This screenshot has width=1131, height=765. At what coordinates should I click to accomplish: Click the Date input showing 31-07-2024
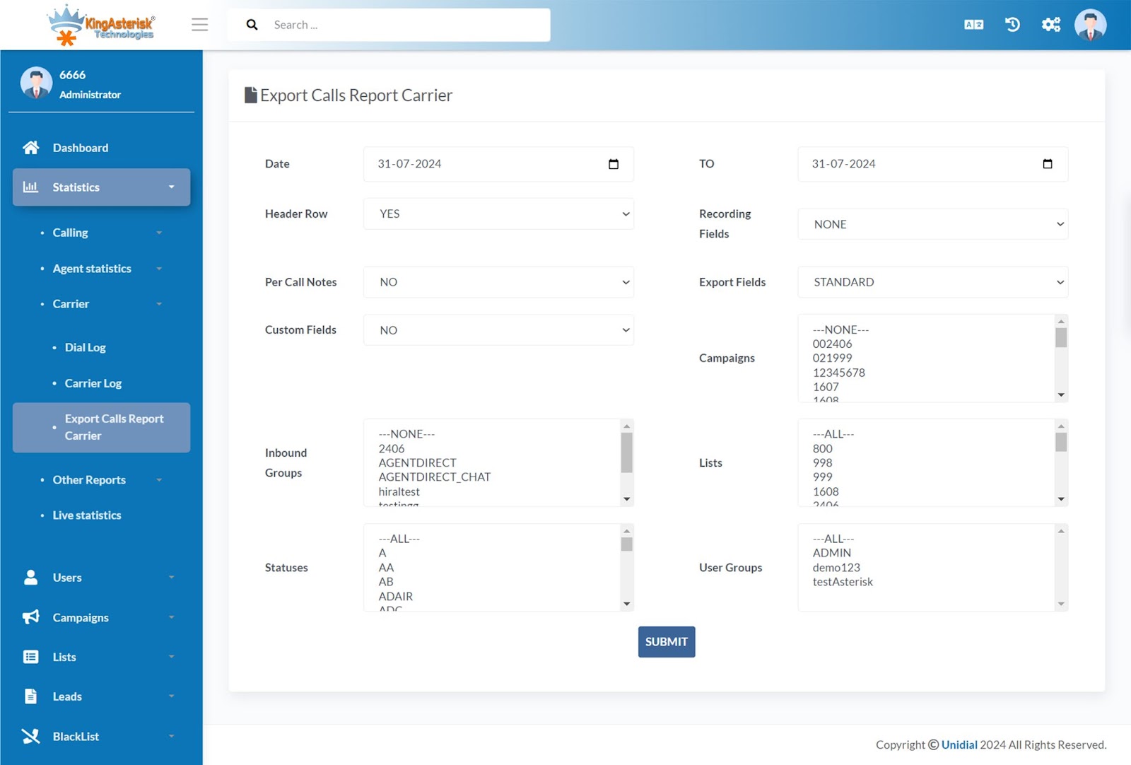tap(498, 164)
